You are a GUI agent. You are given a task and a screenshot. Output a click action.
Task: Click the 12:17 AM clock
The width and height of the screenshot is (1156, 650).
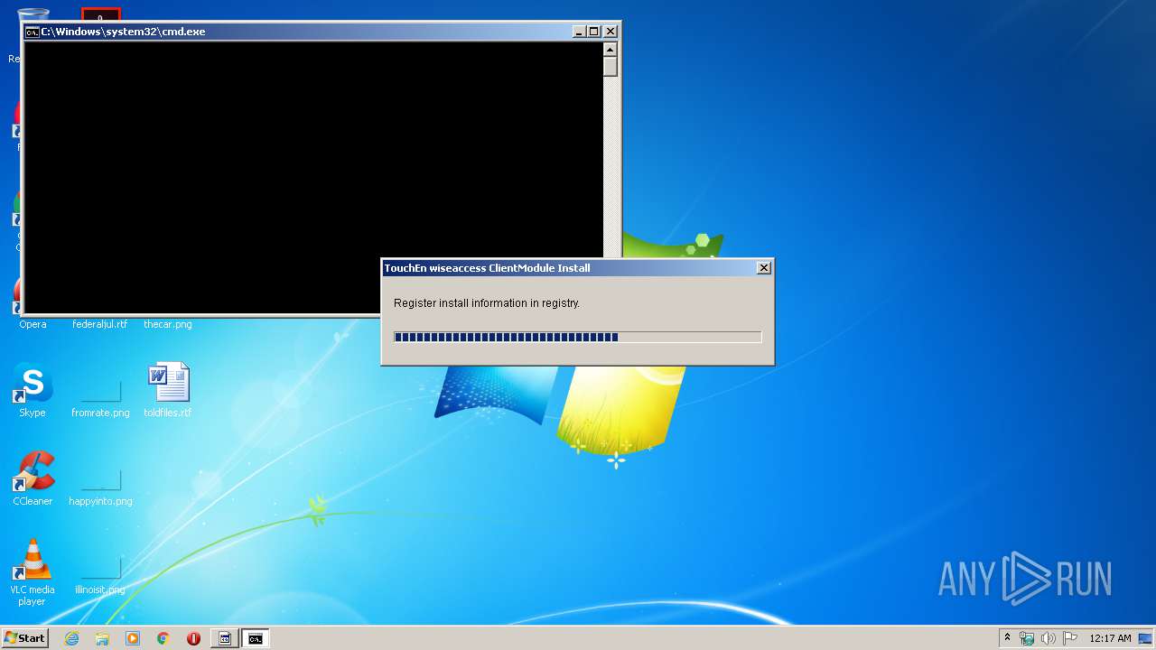[1110, 638]
